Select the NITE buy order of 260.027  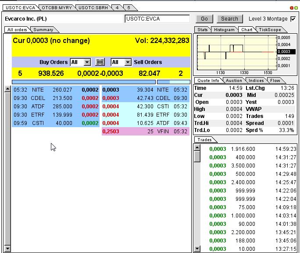pyautogui.click(x=56, y=90)
